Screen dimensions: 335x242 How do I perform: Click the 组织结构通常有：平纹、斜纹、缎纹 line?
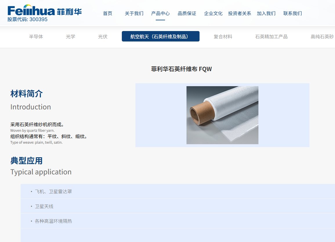click(x=49, y=136)
